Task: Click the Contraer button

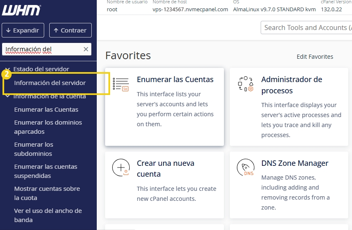Action: (70, 30)
